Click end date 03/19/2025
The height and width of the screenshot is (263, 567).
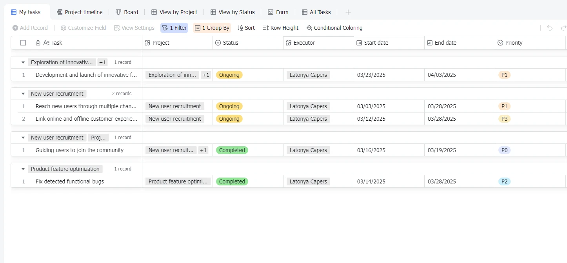[442, 150]
